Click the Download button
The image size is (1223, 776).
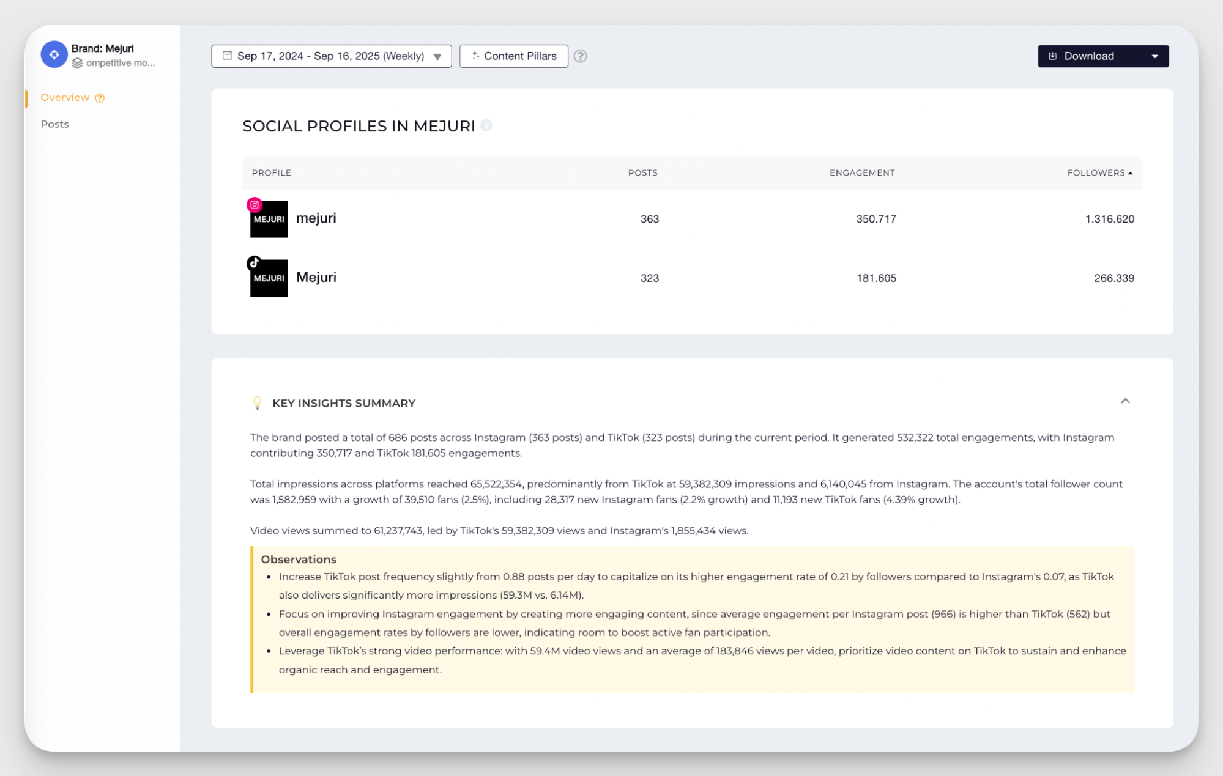tap(1088, 56)
